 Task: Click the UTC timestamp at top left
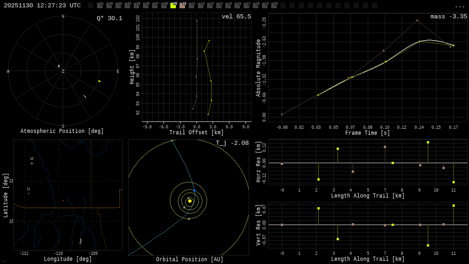(42, 5)
